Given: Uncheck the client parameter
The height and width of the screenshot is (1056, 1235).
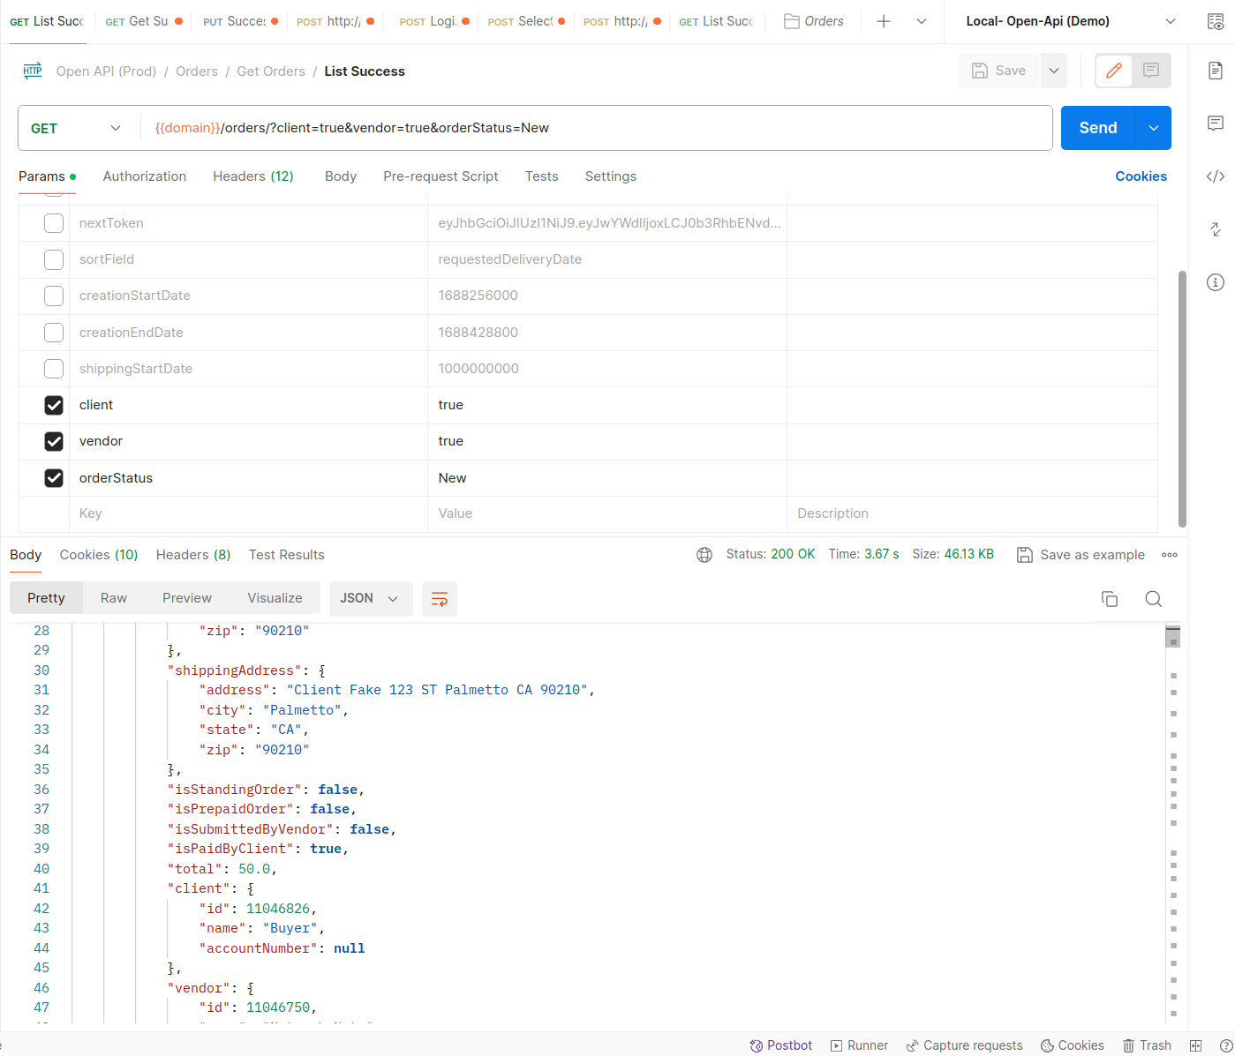Looking at the screenshot, I should [54, 405].
